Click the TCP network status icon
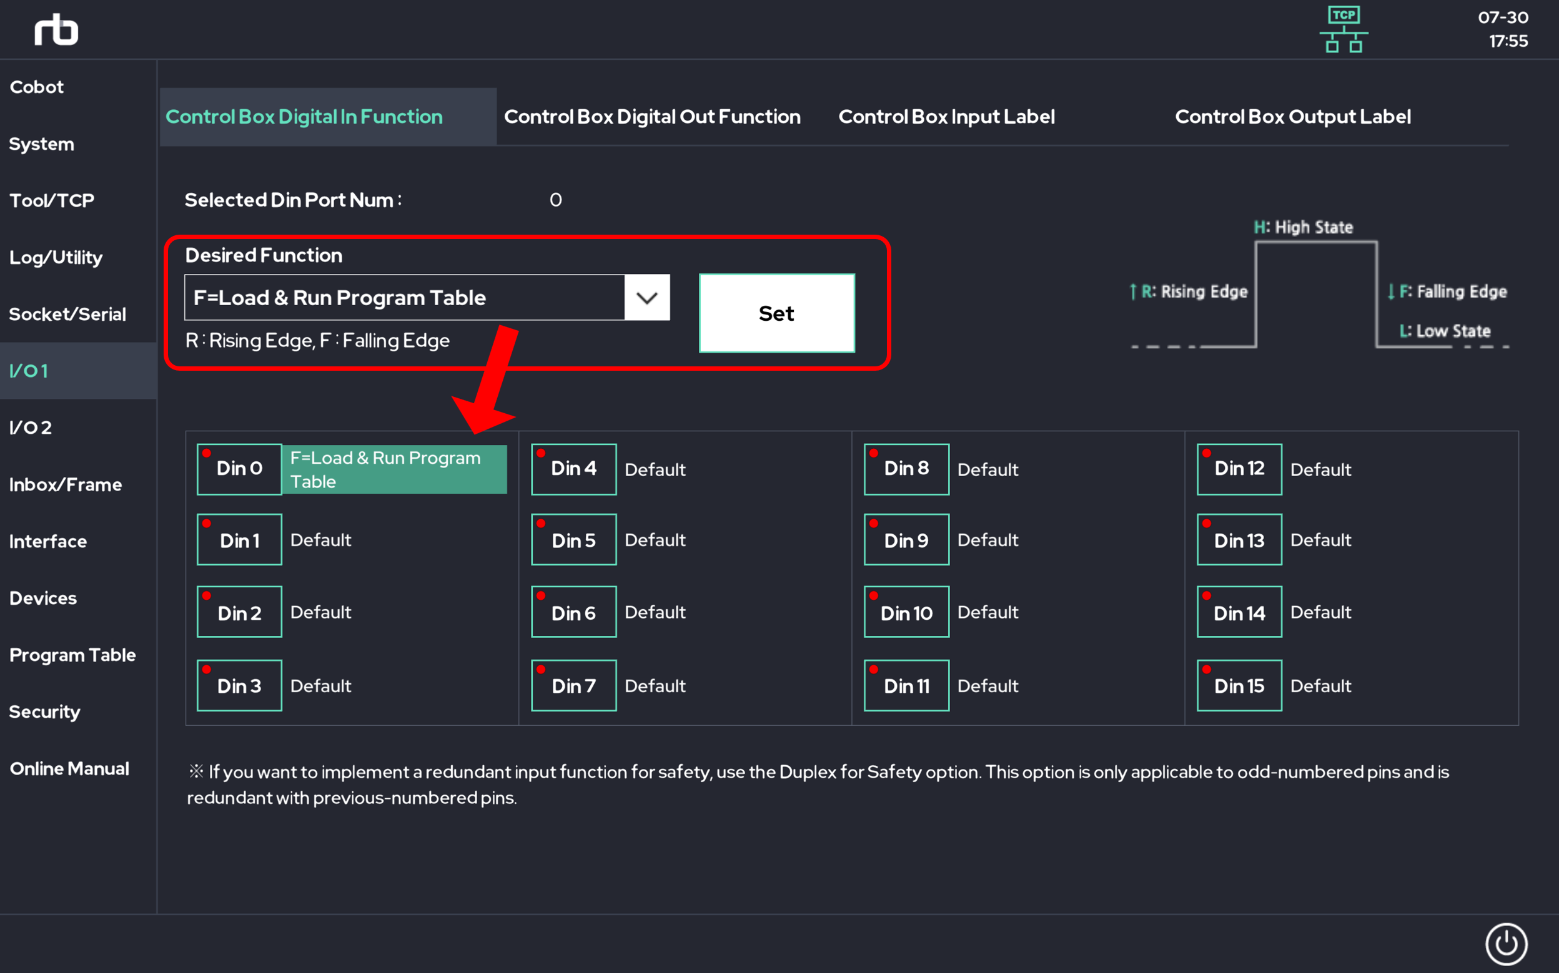Image resolution: width=1559 pixels, height=973 pixels. (x=1344, y=29)
